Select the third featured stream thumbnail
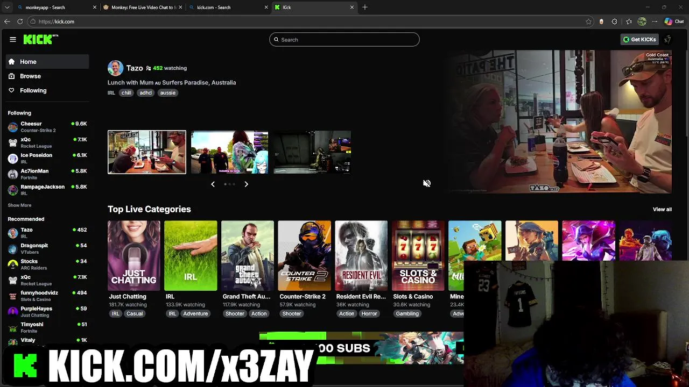689x387 pixels. click(312, 152)
